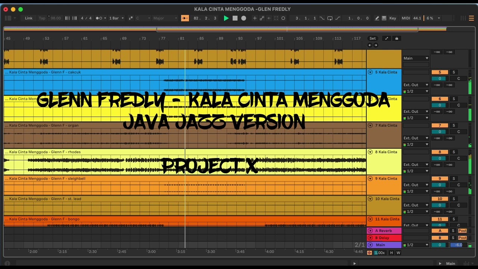Viewport: 478px width, 269px height.
Task: Click the optimize arrangement height icon
Action: (x=387, y=38)
